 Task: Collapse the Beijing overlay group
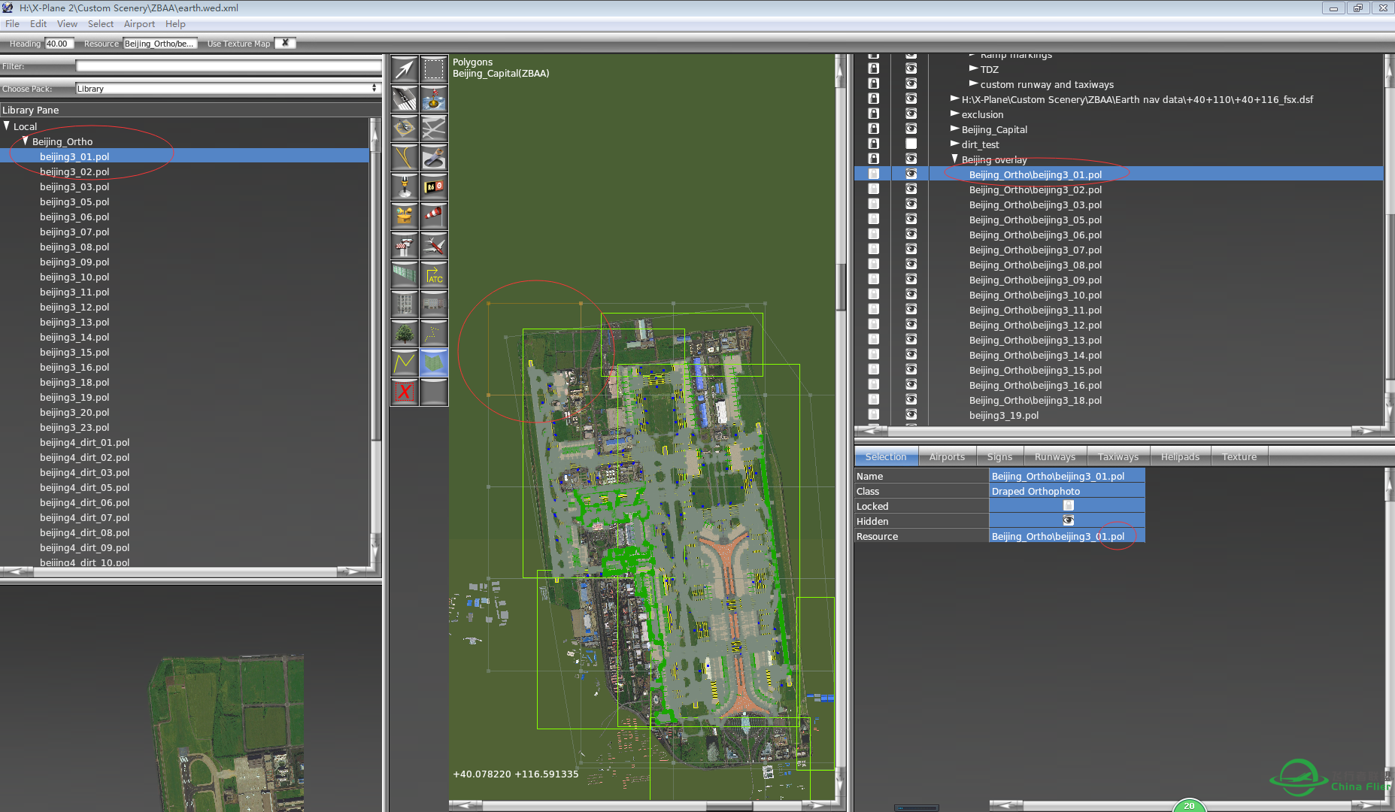955,159
